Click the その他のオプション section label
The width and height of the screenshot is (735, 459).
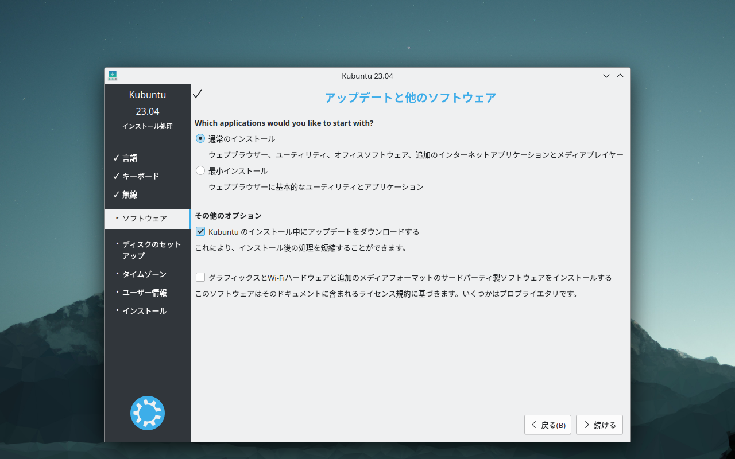[228, 216]
